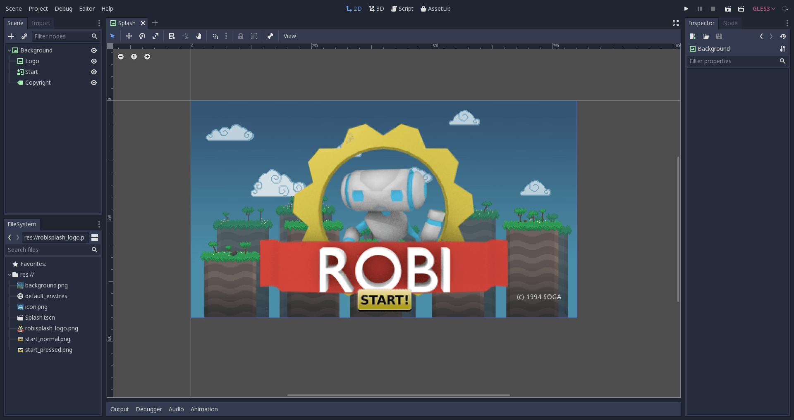794x420 pixels.
Task: Play a custom scene icon
Action: point(741,9)
